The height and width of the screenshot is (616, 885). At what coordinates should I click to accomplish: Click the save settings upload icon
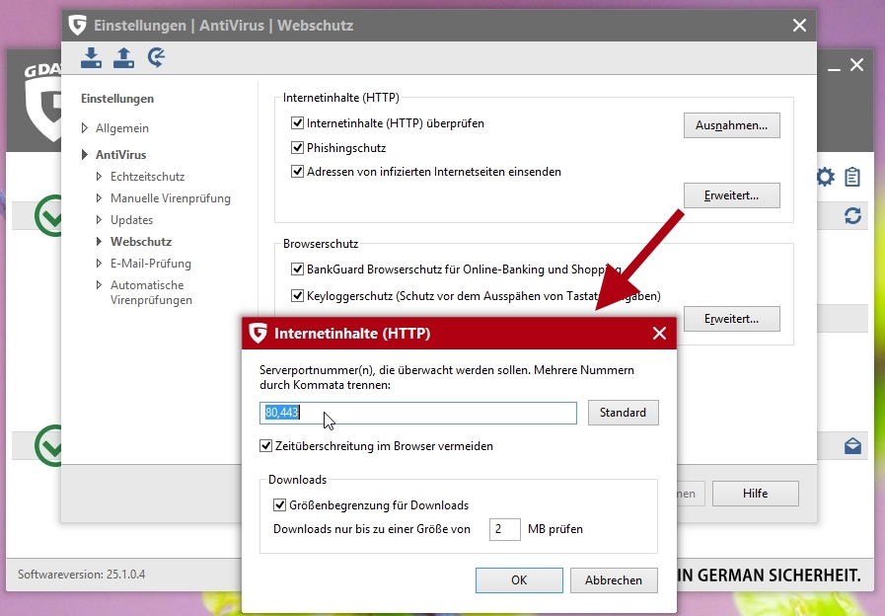pyautogui.click(x=123, y=57)
